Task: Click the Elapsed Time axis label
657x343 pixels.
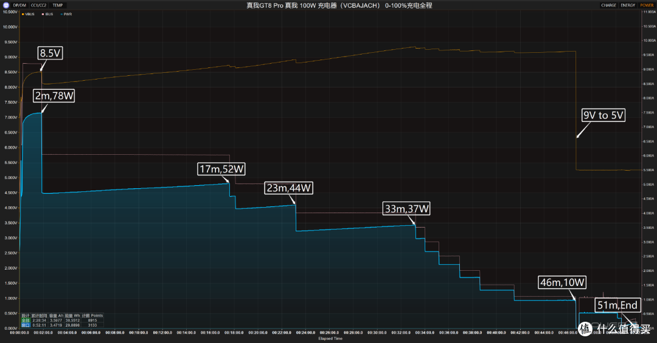Action: point(330,338)
